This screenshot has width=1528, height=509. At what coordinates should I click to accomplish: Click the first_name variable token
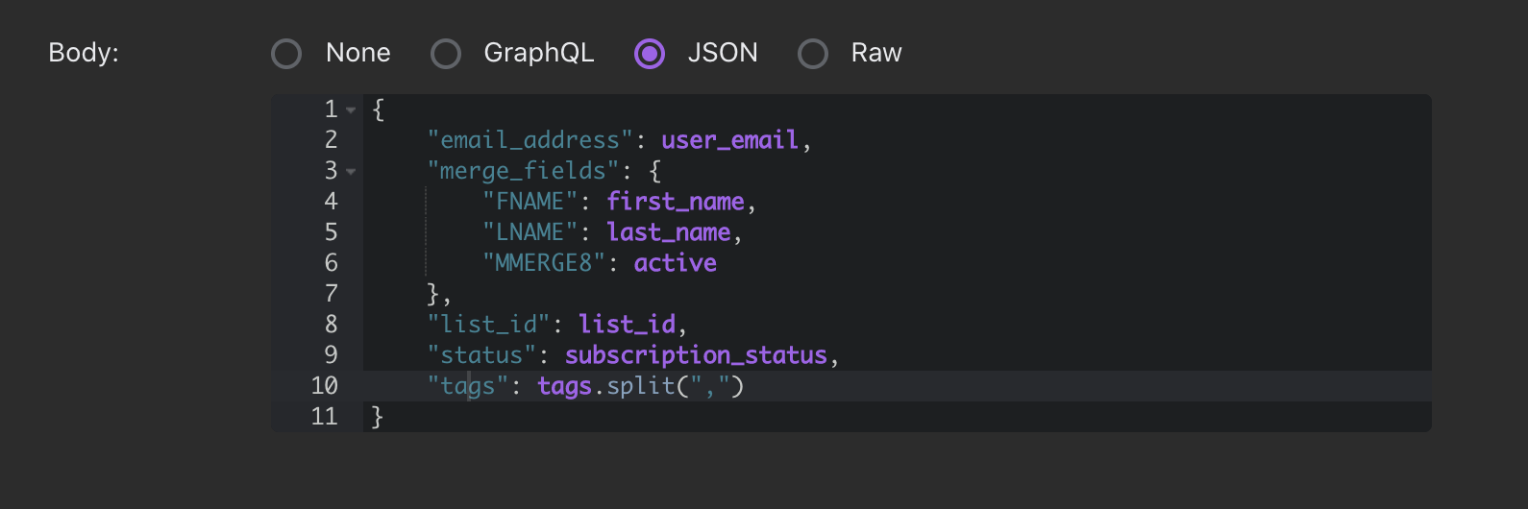[676, 202]
